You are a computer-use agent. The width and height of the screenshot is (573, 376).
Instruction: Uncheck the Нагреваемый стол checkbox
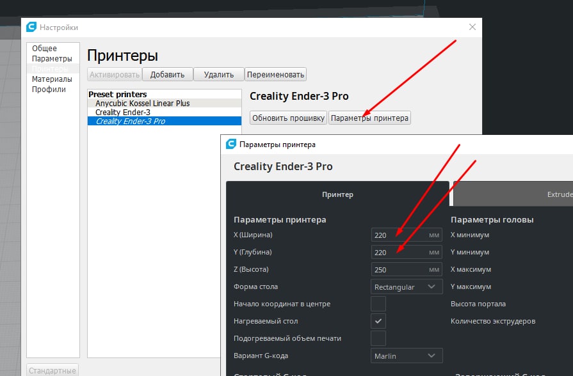click(x=378, y=321)
